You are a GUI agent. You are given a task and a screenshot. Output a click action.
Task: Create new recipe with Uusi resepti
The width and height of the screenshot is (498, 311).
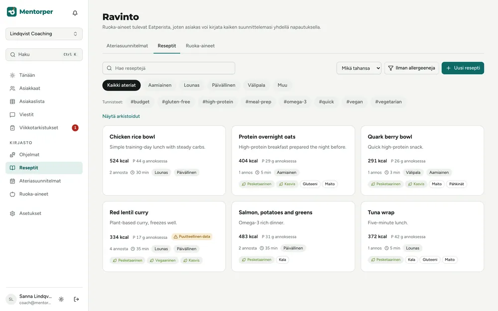(x=463, y=68)
